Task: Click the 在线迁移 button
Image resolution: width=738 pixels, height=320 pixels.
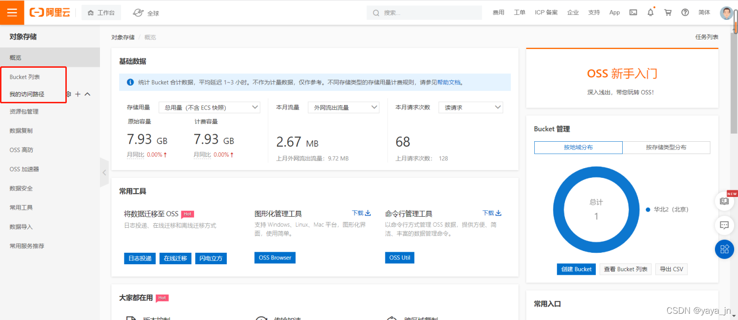Action: point(175,258)
